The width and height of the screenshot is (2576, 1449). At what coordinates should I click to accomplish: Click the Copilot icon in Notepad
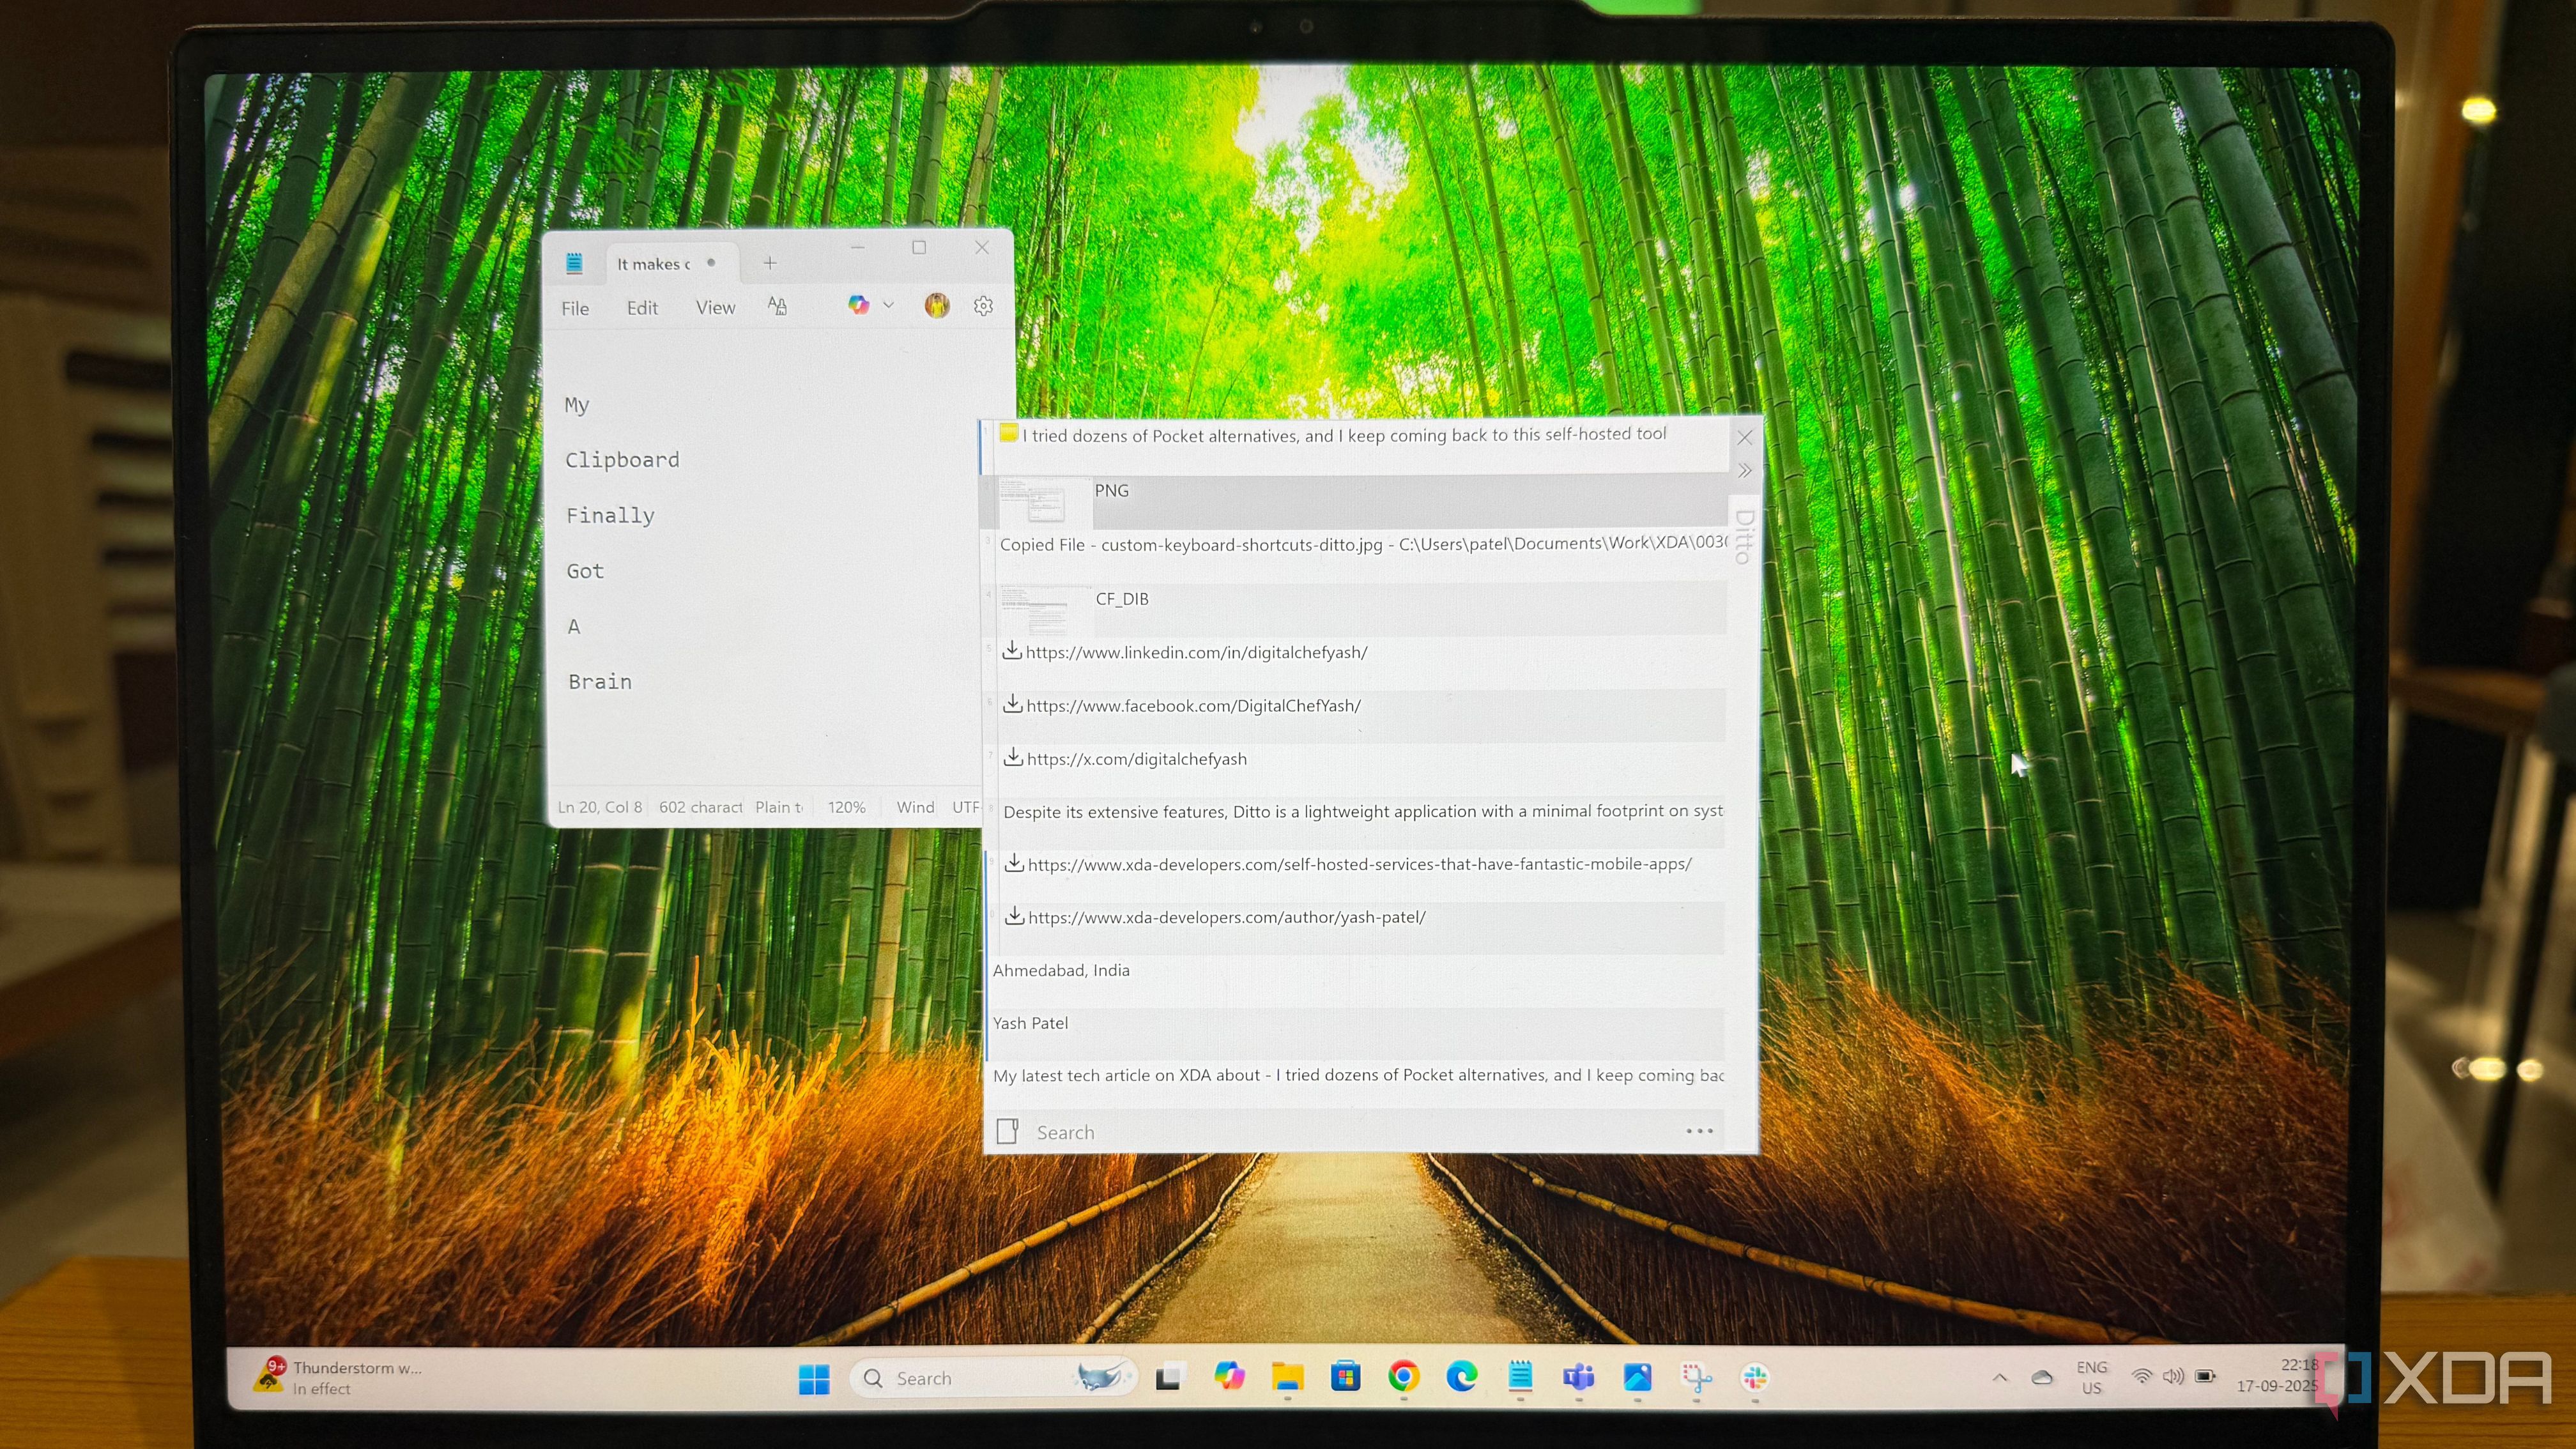point(858,305)
